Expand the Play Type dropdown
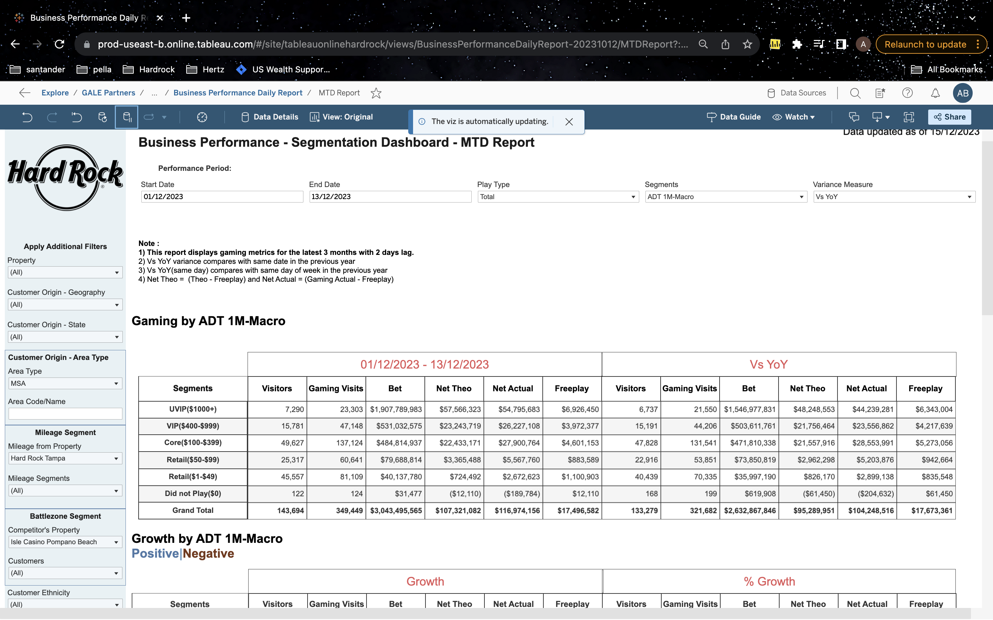Screen dimensions: 993x620 (x=558, y=197)
